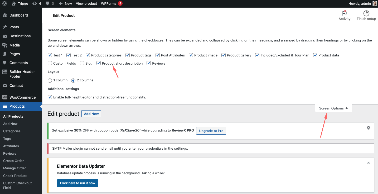Image resolution: width=378 pixels, height=194 pixels.
Task: Open the Tripgo site home icon
Action: pos(14,4)
